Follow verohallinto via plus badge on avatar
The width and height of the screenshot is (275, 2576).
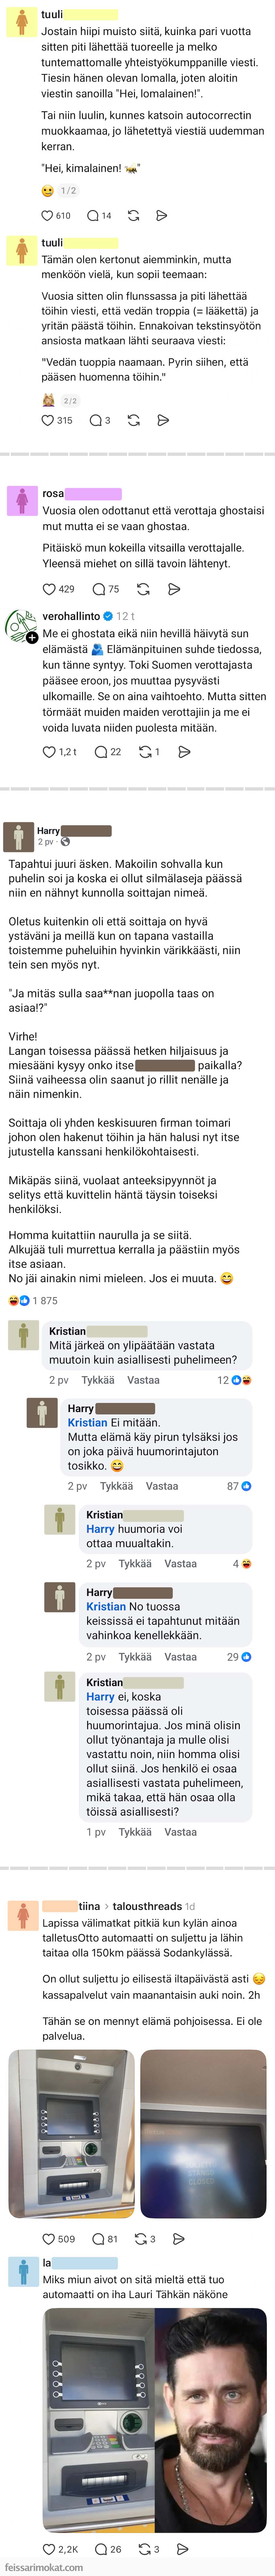point(32,637)
